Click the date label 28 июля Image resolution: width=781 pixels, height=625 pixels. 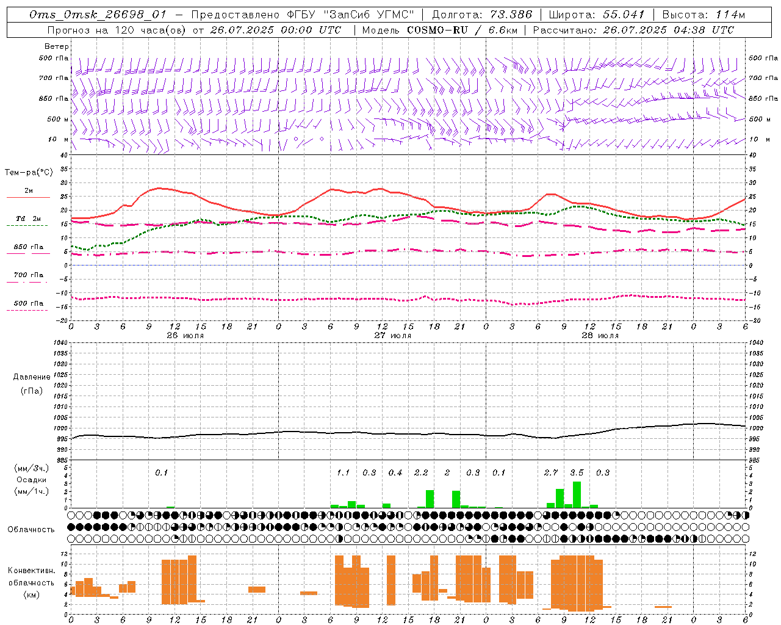tap(600, 335)
